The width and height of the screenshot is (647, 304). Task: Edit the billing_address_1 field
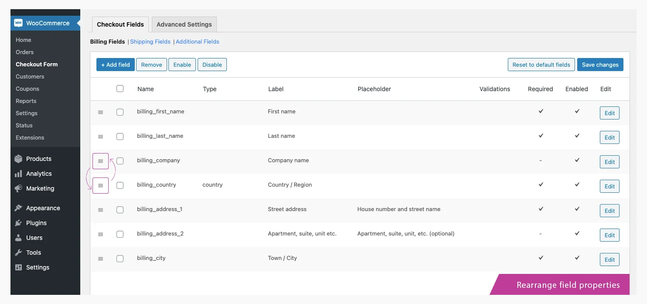pyautogui.click(x=609, y=210)
